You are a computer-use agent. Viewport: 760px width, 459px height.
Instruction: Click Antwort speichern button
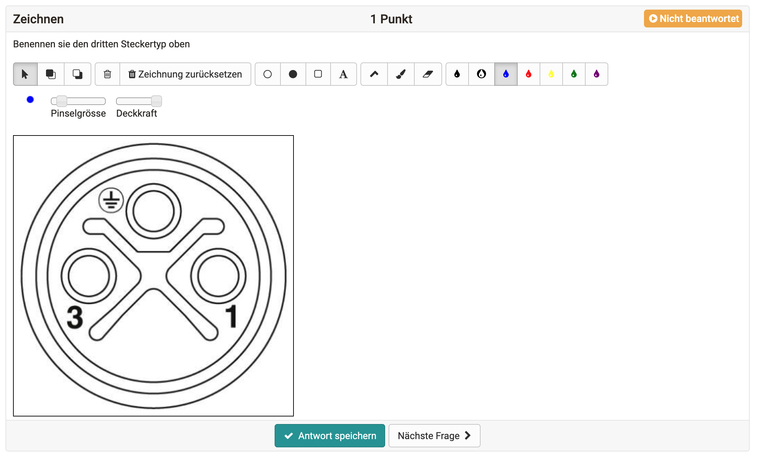click(330, 436)
